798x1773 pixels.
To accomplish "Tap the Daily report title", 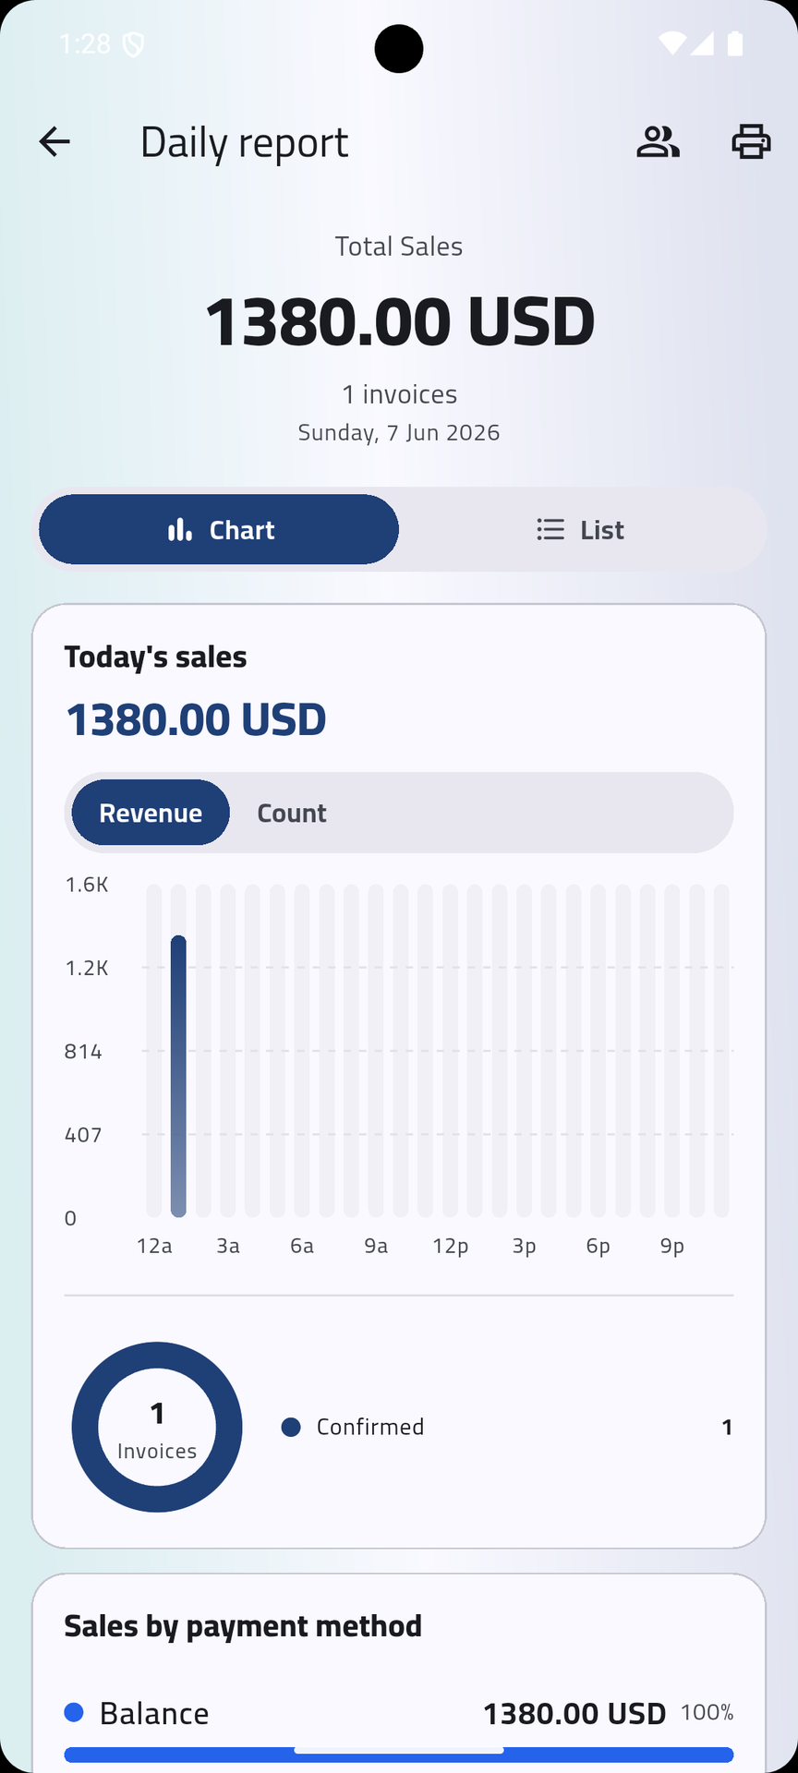I will [x=244, y=143].
